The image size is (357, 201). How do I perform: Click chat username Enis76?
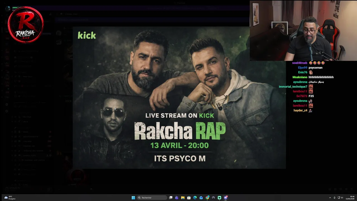[x=303, y=73]
